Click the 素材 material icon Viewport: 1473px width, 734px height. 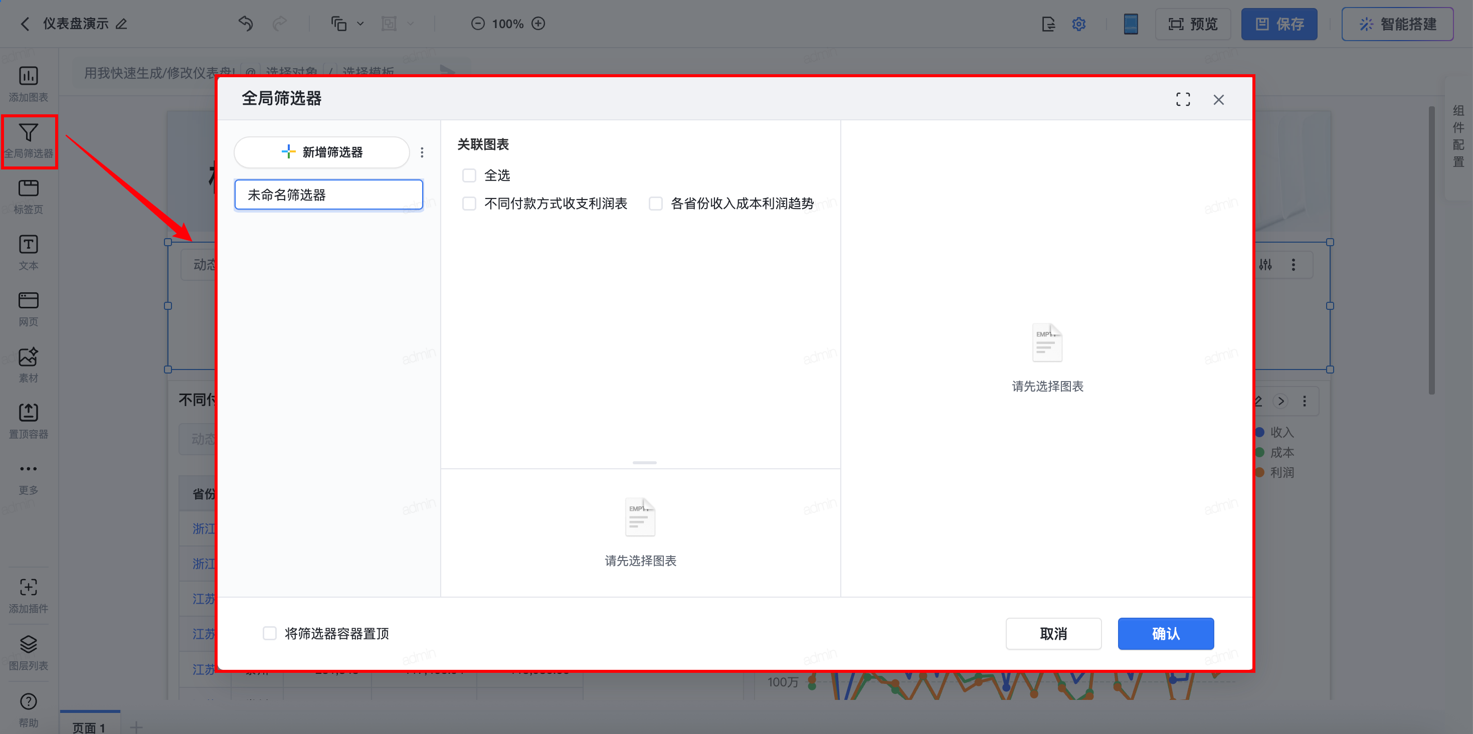28,364
